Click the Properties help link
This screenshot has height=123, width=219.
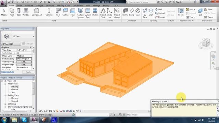pyautogui.click(x=8, y=72)
